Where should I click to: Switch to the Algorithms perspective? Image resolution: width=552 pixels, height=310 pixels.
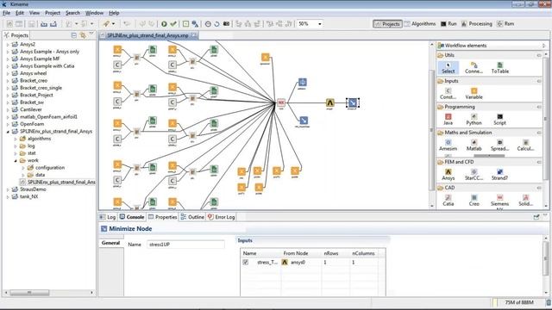coord(420,24)
